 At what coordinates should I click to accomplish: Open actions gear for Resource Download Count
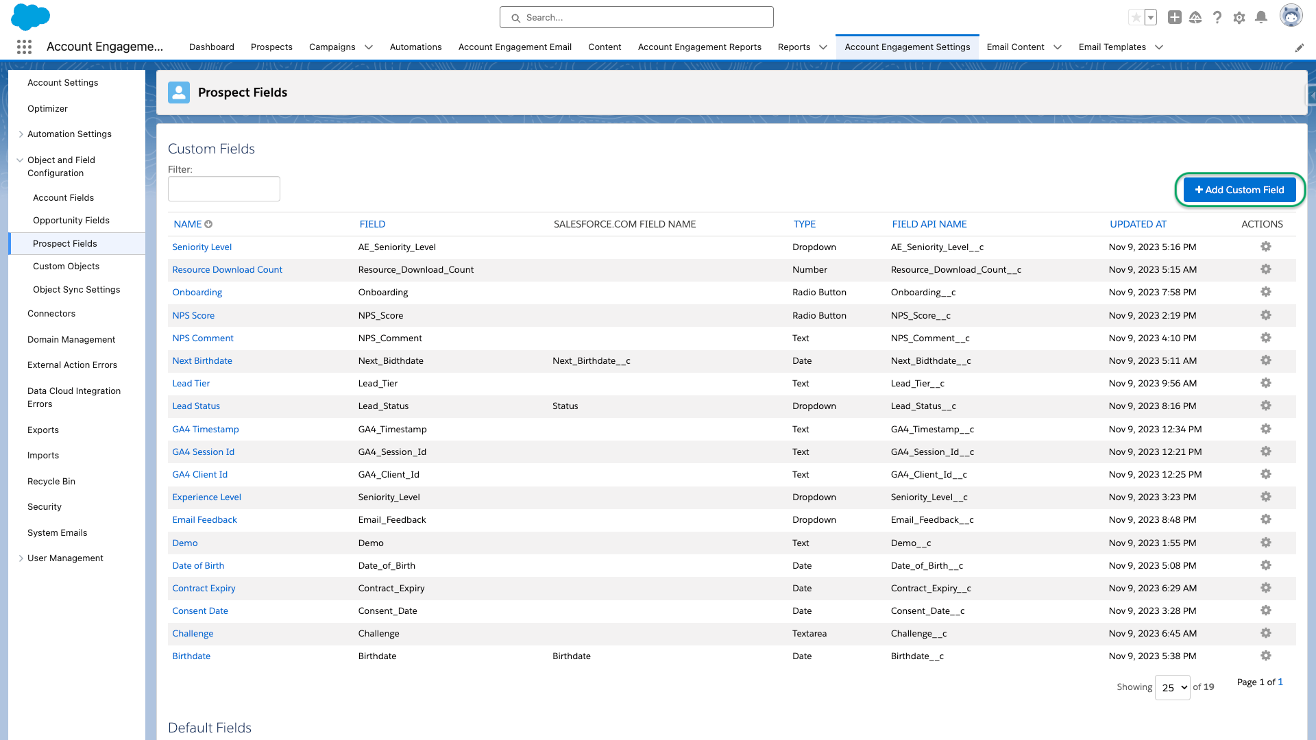[1266, 269]
